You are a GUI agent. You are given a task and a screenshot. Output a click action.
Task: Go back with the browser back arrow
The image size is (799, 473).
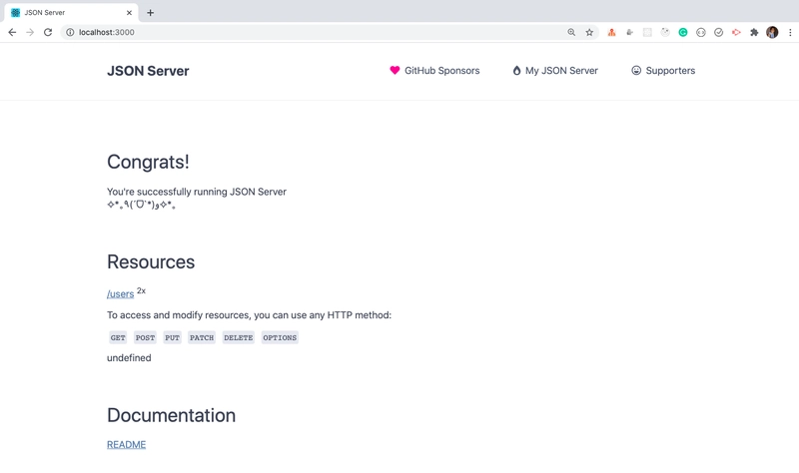(12, 32)
